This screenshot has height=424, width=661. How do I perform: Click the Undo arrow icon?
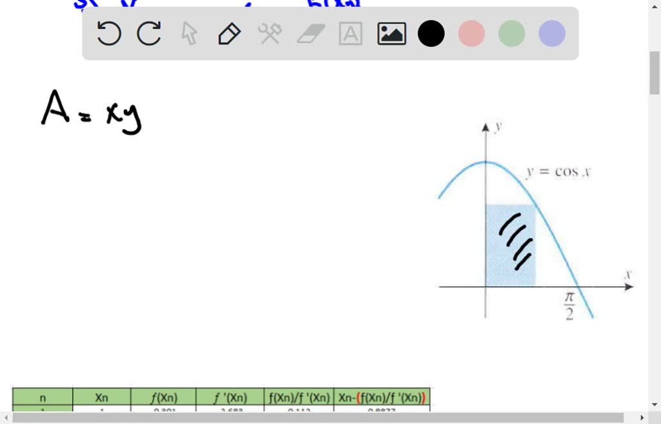point(109,34)
